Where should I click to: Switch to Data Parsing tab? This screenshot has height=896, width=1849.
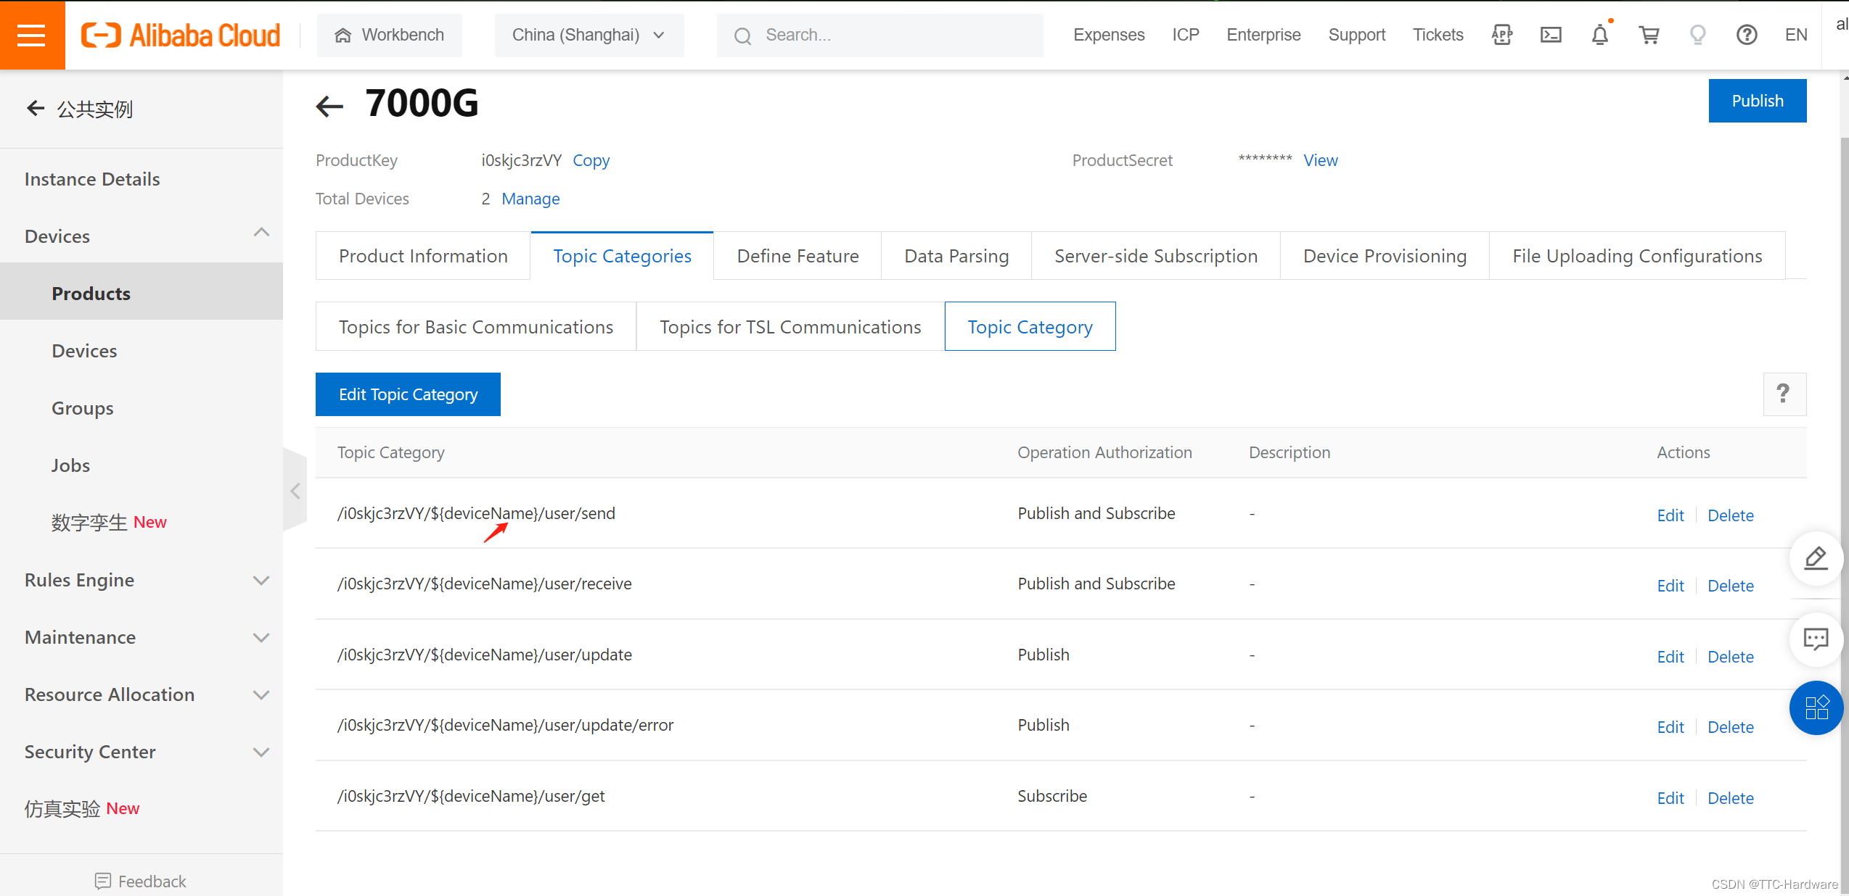[956, 256]
